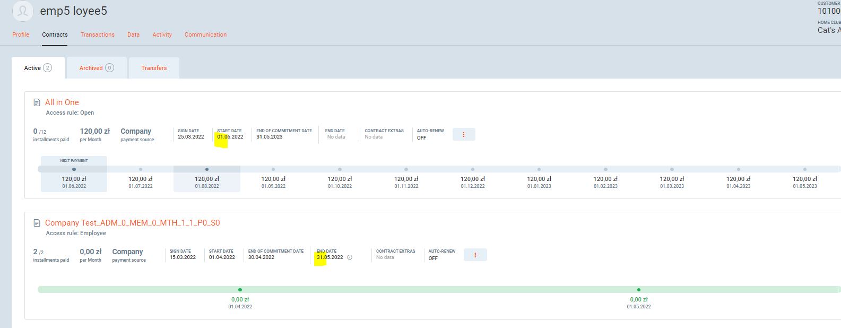Click the info icon next to End Date 31.05.2022
This screenshot has width=841, height=328.
pos(350,257)
